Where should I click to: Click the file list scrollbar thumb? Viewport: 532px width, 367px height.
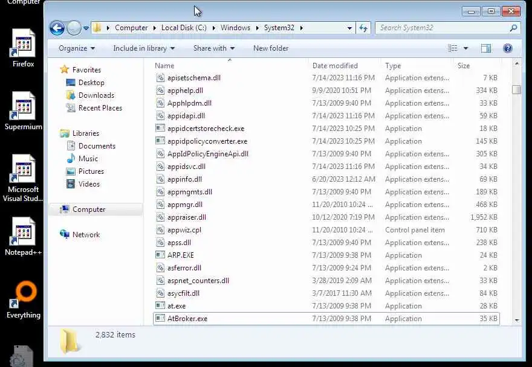click(516, 89)
